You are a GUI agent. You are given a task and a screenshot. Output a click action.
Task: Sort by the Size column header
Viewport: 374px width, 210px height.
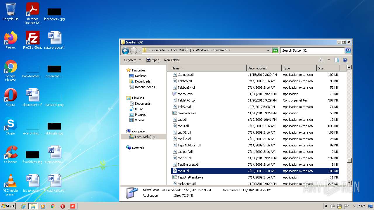pos(328,68)
